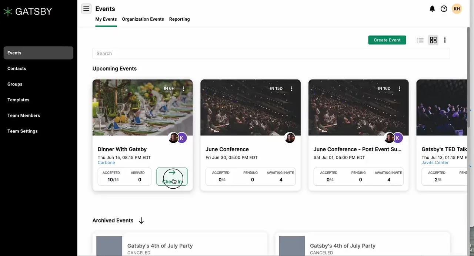Image resolution: width=474 pixels, height=256 pixels.
Task: Click Accepted 10/15 stat on Dinner card
Action: tap(111, 176)
